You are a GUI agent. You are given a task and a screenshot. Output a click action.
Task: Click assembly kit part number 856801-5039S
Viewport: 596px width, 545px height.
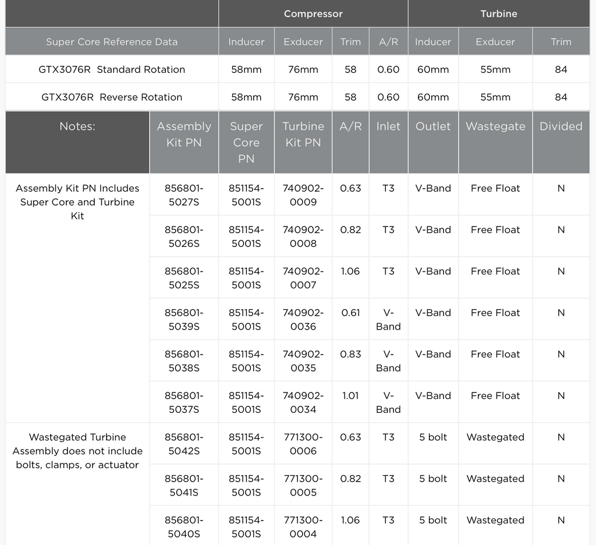click(184, 320)
